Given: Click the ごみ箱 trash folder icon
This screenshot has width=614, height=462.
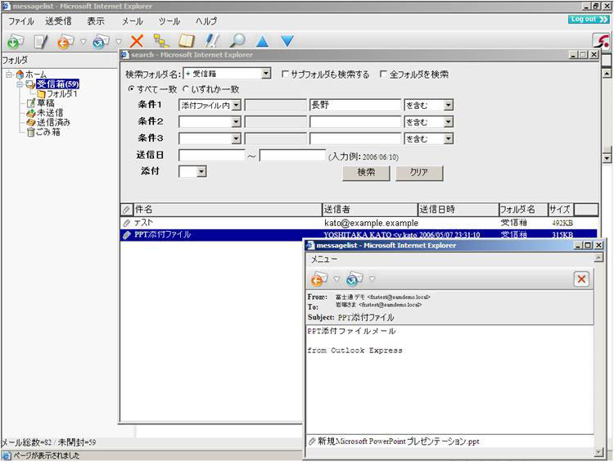Looking at the screenshot, I should point(30,133).
